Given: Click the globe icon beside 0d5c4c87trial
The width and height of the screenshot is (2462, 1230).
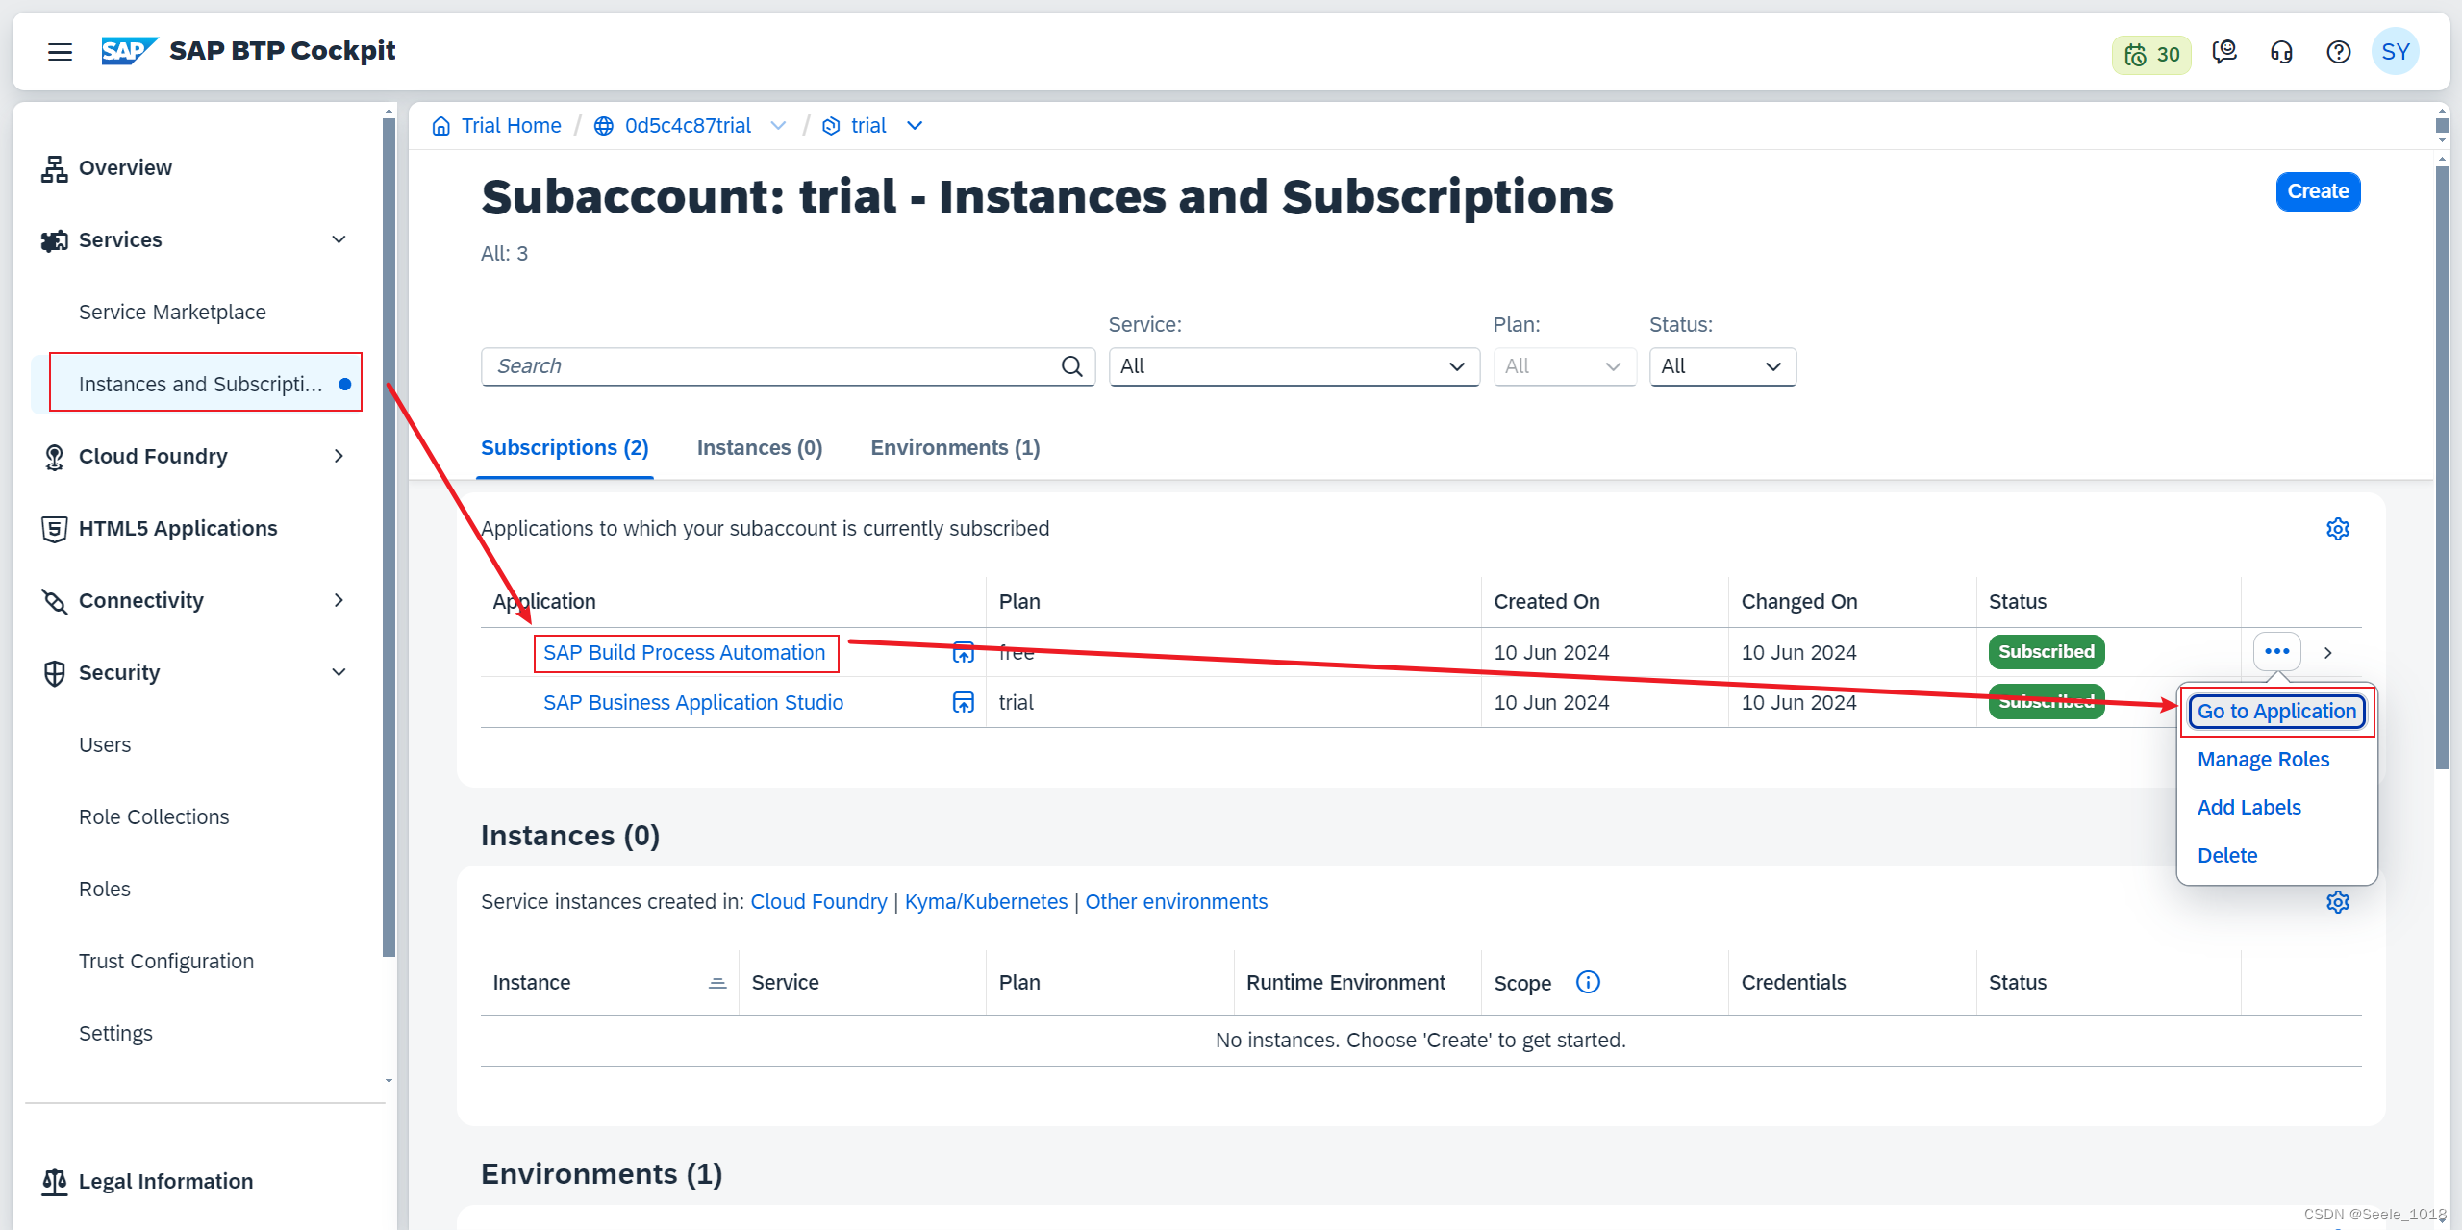Looking at the screenshot, I should point(604,126).
